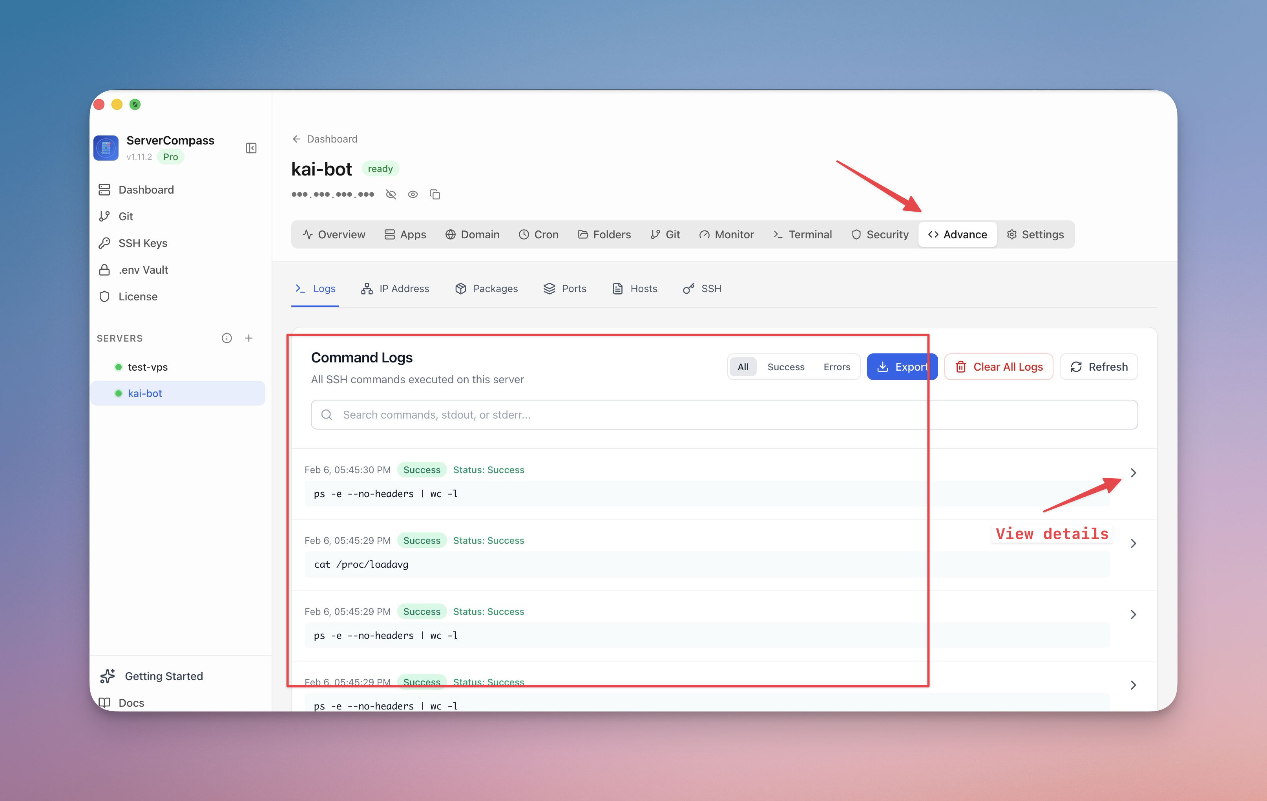Viewport: 1267px width, 801px height.
Task: Filter logs by Errors
Action: [x=836, y=367]
